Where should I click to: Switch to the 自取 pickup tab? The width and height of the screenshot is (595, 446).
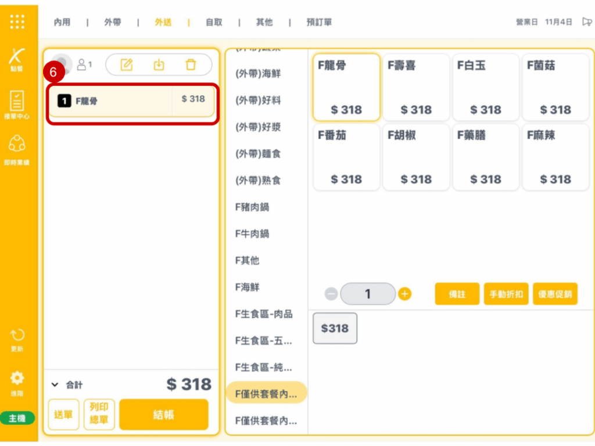click(x=214, y=23)
